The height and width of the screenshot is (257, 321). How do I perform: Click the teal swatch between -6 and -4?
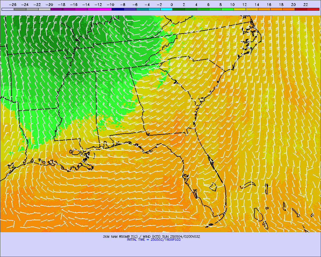click(142, 9)
